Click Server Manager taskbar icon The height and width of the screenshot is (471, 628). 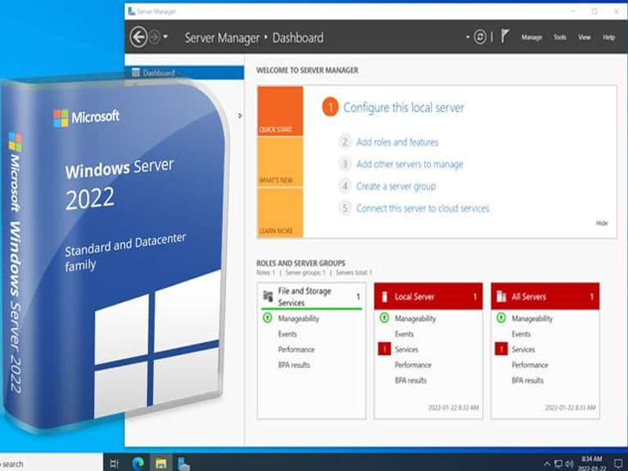point(184,463)
